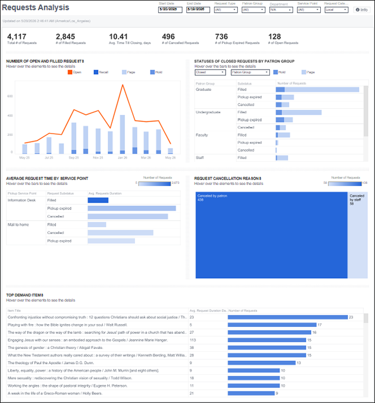The height and width of the screenshot is (403, 375).
Task: Click the Information Desk Filled duration bar
Action: pos(98,200)
